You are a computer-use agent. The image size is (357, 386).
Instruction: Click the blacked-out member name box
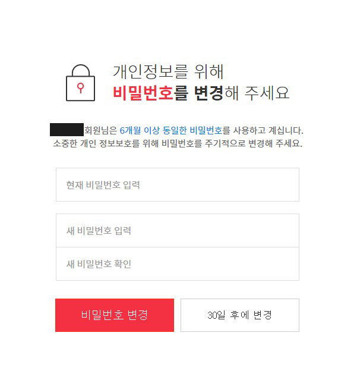tap(67, 130)
